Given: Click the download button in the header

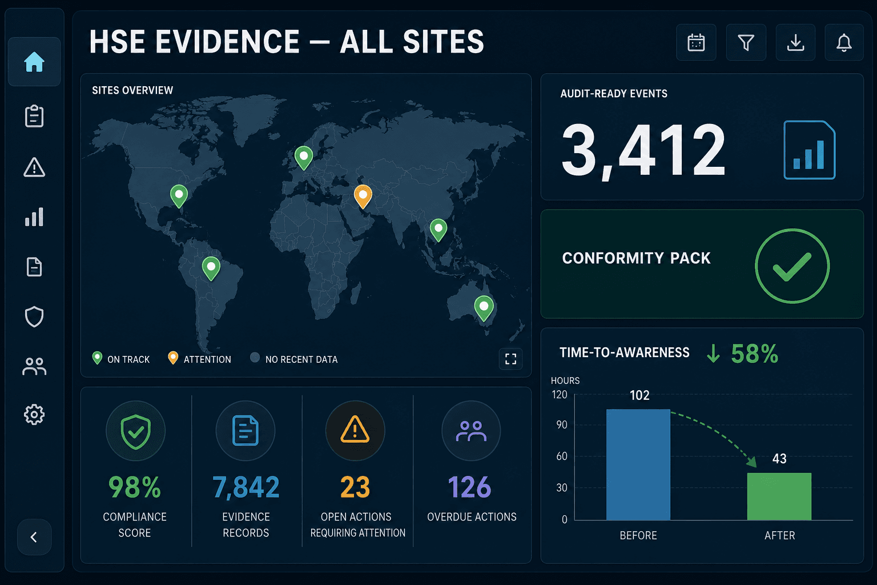Looking at the screenshot, I should tap(795, 43).
